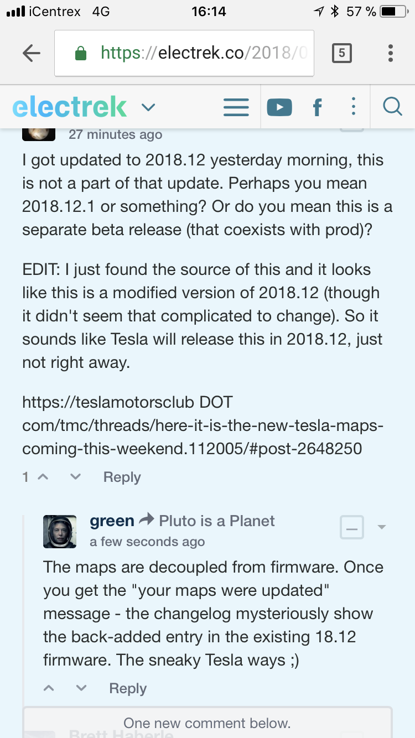The width and height of the screenshot is (415, 738).
Task: Open the browser three-dot menu
Action: pyautogui.click(x=391, y=53)
